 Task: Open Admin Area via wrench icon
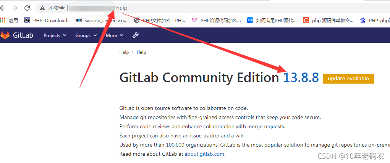pos(135,35)
